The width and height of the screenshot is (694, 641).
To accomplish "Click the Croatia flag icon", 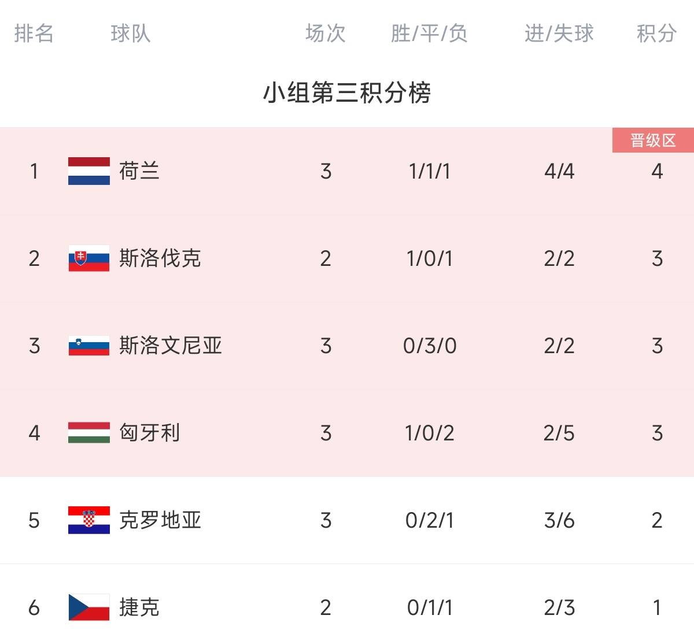I will 88,520.
